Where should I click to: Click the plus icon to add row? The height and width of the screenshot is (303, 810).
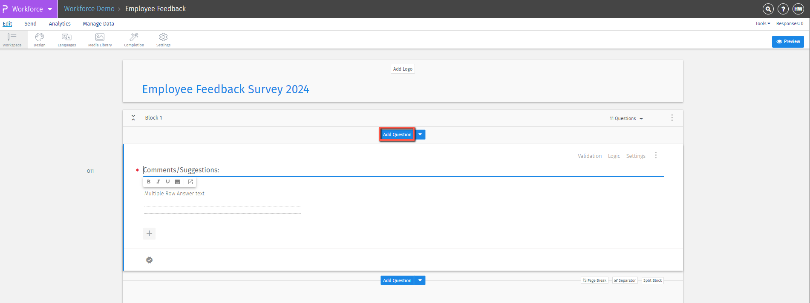pyautogui.click(x=149, y=233)
